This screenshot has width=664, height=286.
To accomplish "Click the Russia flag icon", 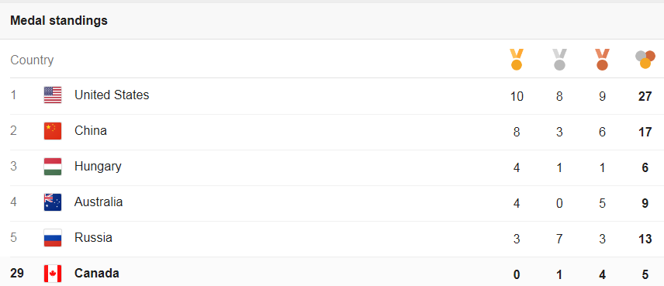I will (x=53, y=238).
